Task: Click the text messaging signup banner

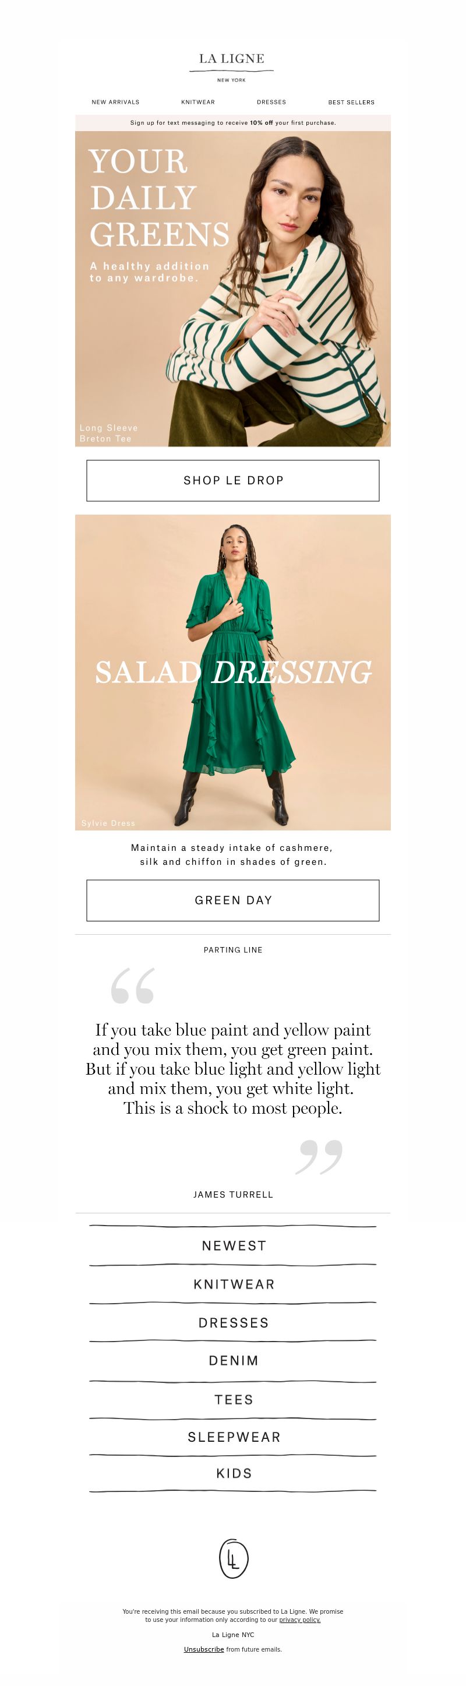Action: point(233,122)
